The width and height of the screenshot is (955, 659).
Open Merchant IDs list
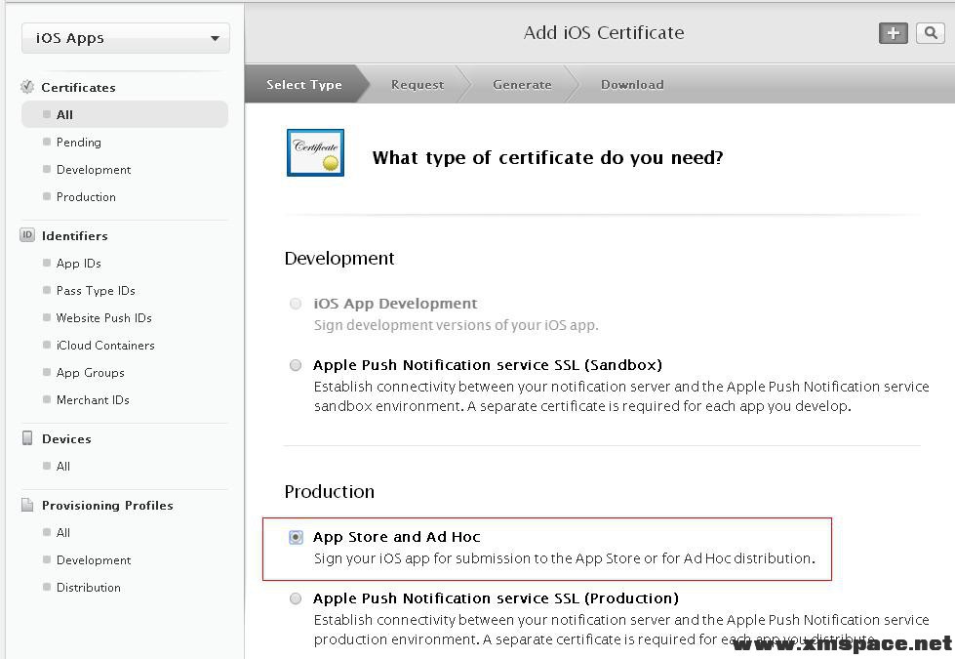coord(93,400)
